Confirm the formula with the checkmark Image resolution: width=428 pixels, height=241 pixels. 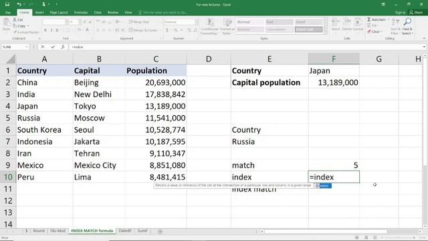(53, 47)
